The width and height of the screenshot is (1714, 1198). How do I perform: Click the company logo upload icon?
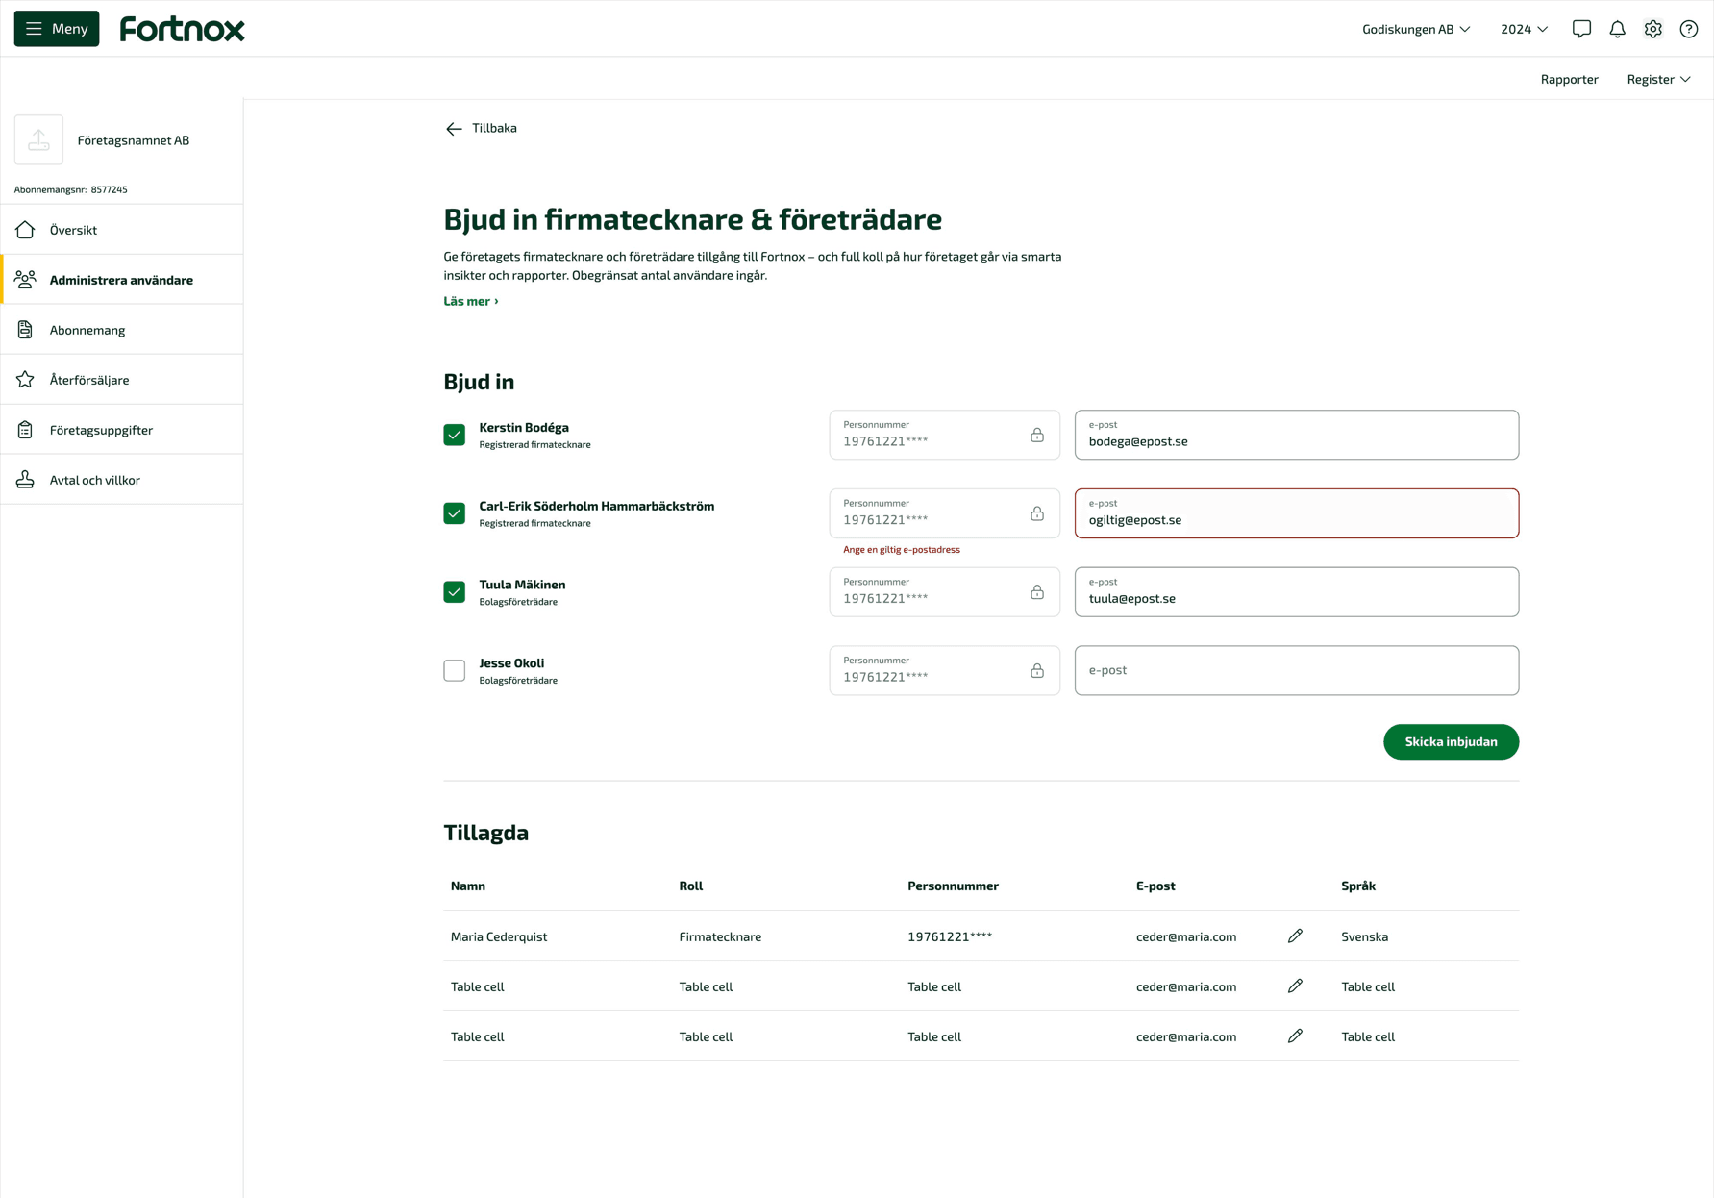[38, 140]
